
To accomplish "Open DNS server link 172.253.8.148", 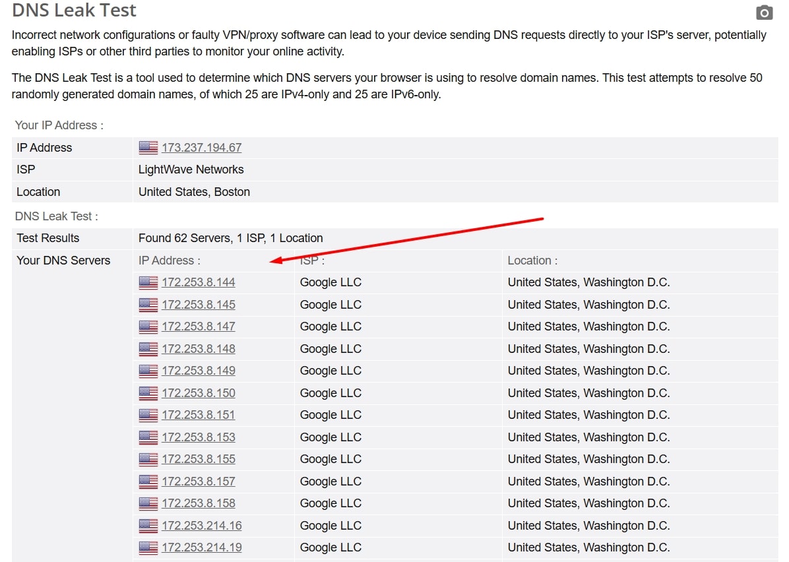I will coord(199,349).
